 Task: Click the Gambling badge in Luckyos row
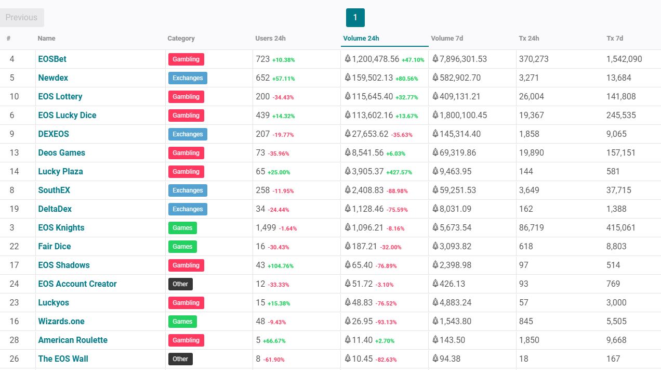click(186, 303)
